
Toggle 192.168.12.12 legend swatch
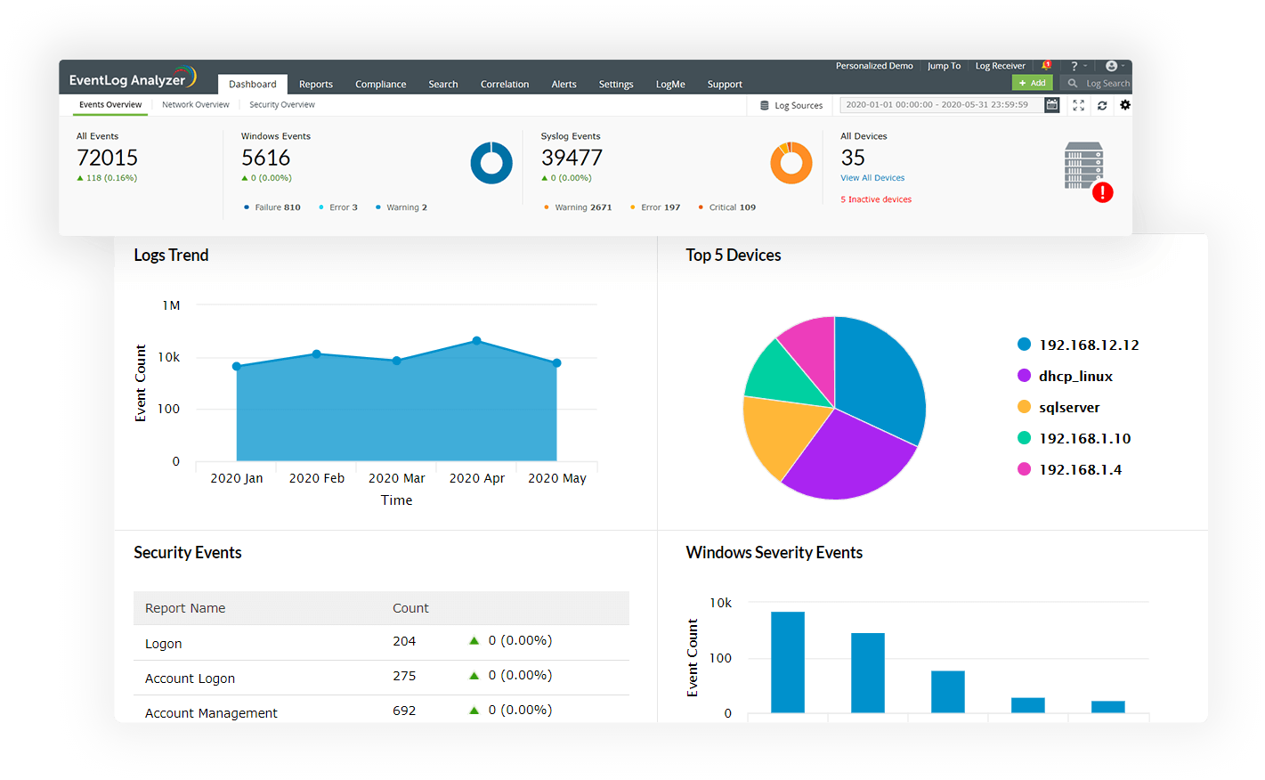(x=1024, y=345)
